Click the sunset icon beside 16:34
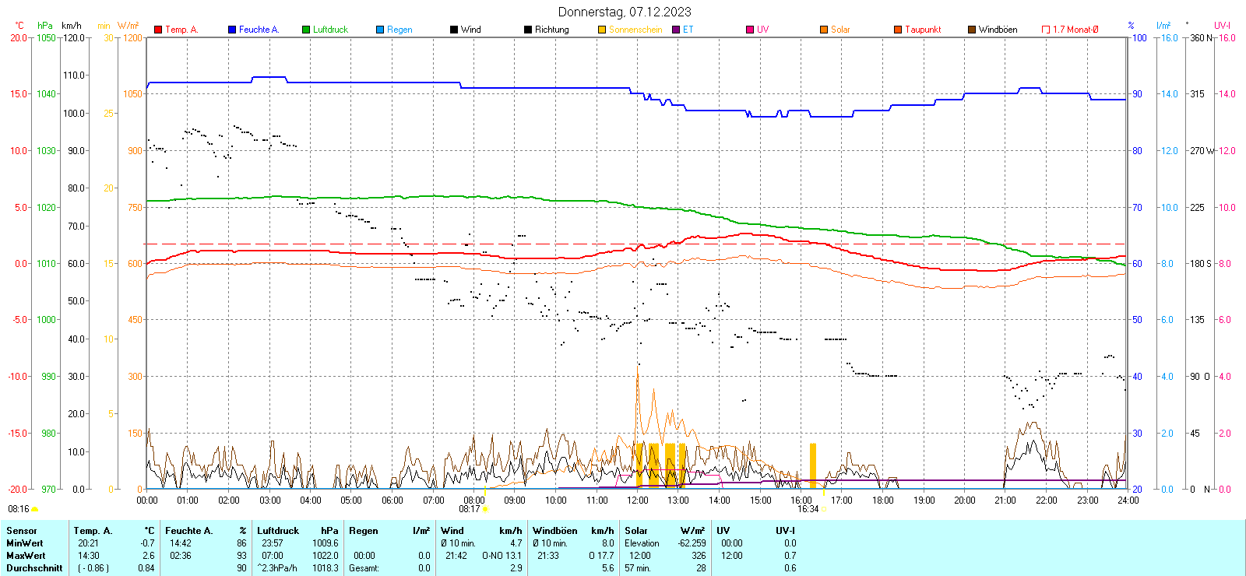1246x576 pixels. click(x=824, y=509)
